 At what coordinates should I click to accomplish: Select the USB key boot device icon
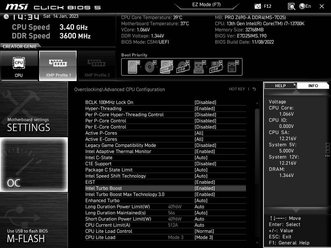pyautogui.click(x=199, y=67)
